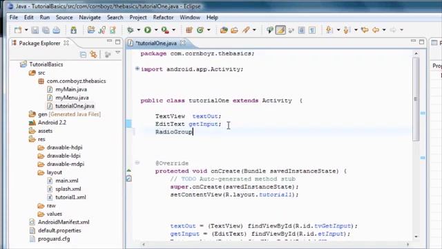Expand the folded import statements
Screen dimensions: 442x249
pos(137,68)
